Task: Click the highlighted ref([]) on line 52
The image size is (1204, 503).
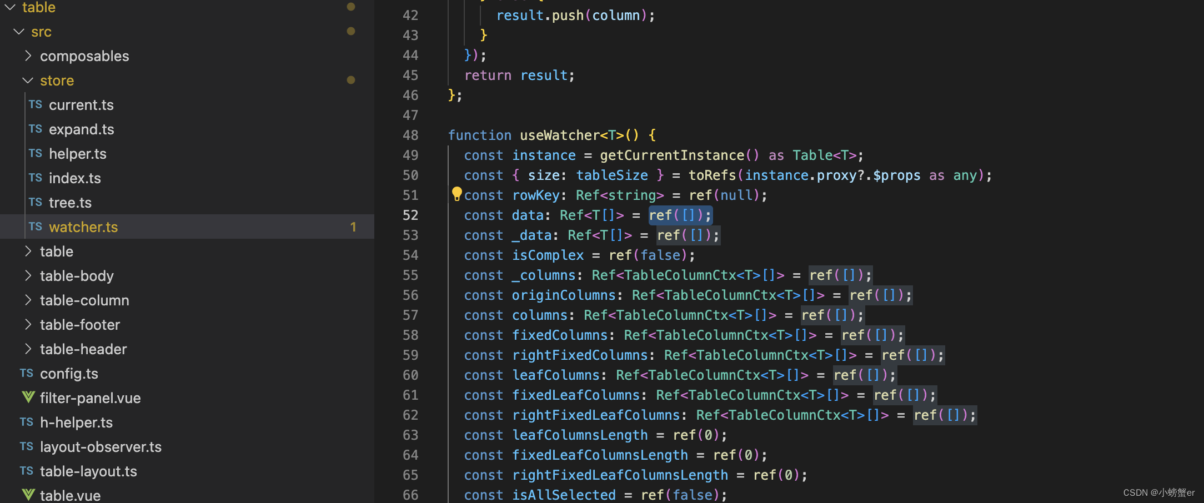Action: pyautogui.click(x=680, y=215)
